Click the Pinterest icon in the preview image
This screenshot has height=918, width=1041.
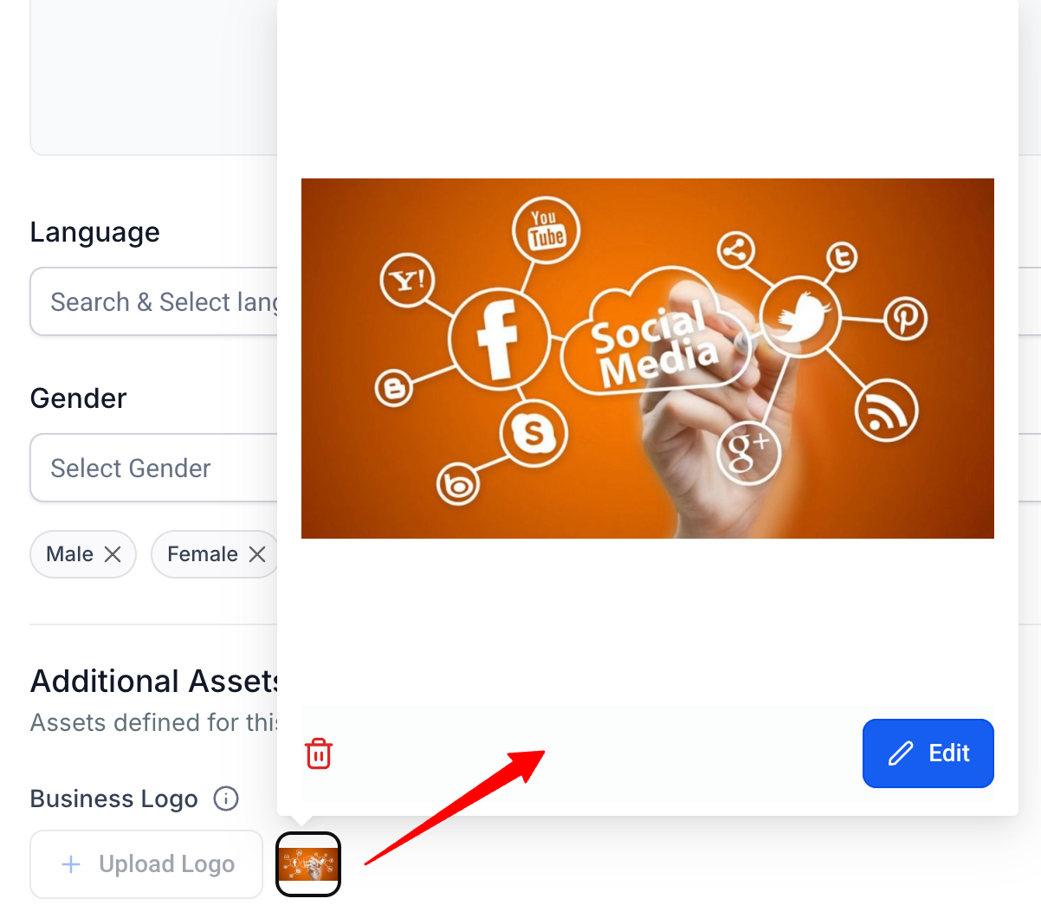[x=906, y=318]
